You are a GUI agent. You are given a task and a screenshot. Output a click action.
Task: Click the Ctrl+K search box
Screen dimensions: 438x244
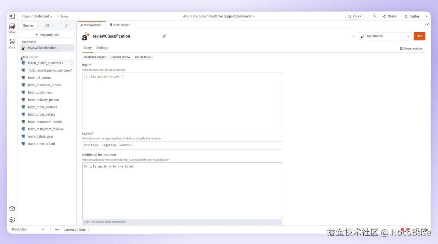(355, 16)
